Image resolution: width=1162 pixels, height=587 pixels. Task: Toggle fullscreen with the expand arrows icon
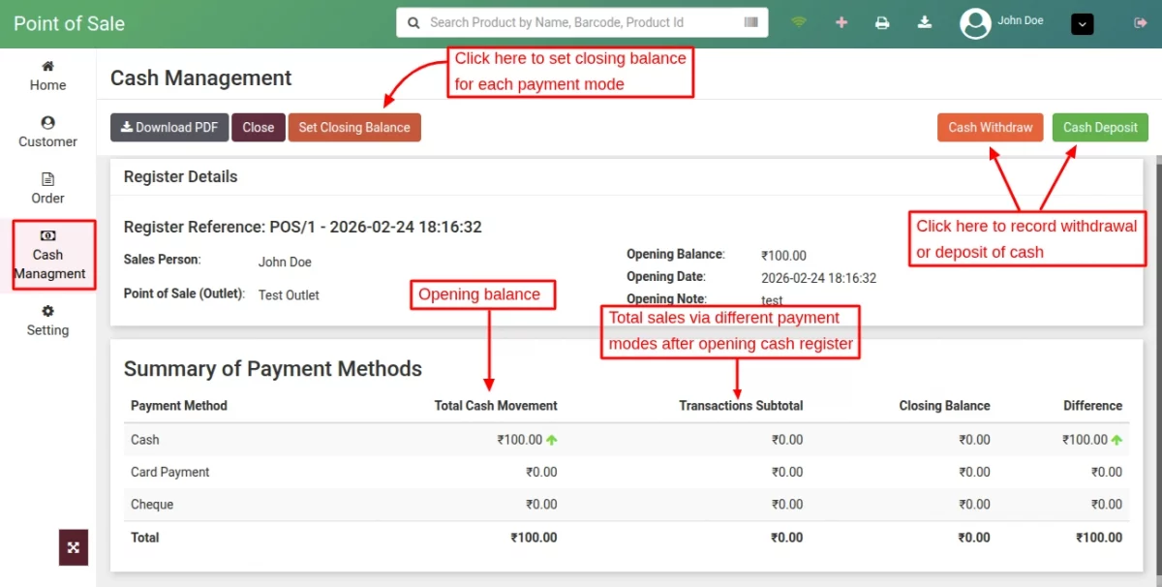(x=74, y=547)
